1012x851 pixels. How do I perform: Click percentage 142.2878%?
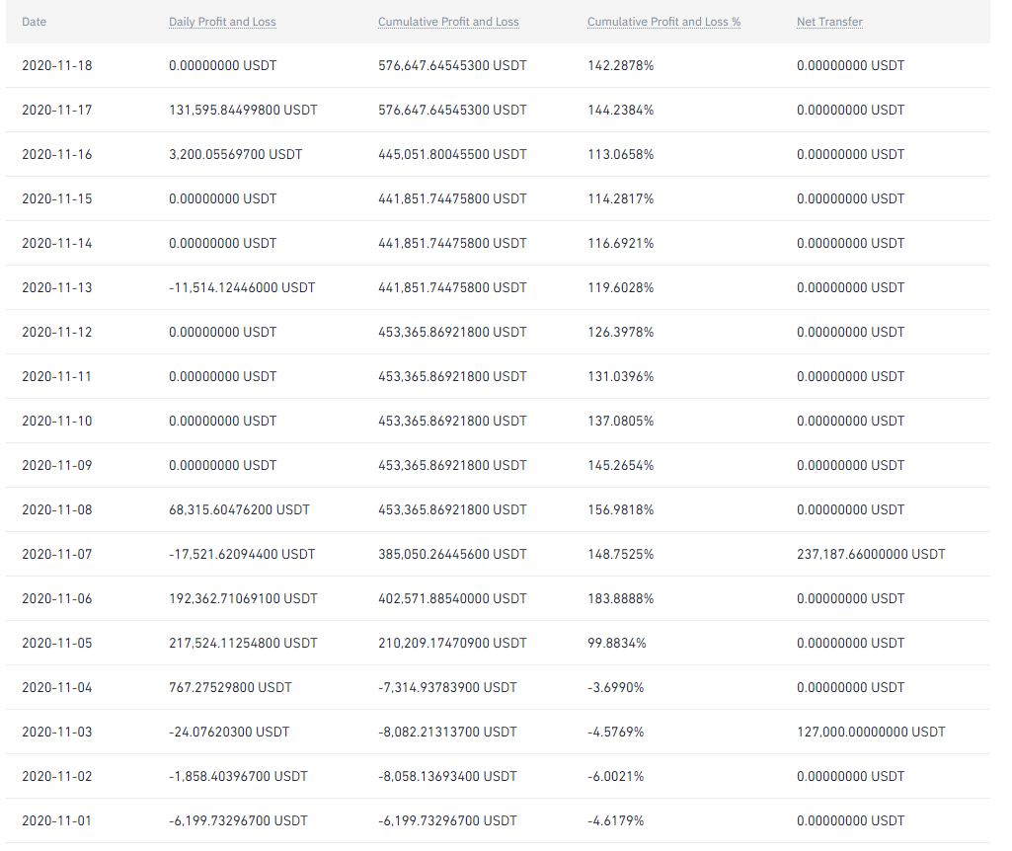click(620, 66)
